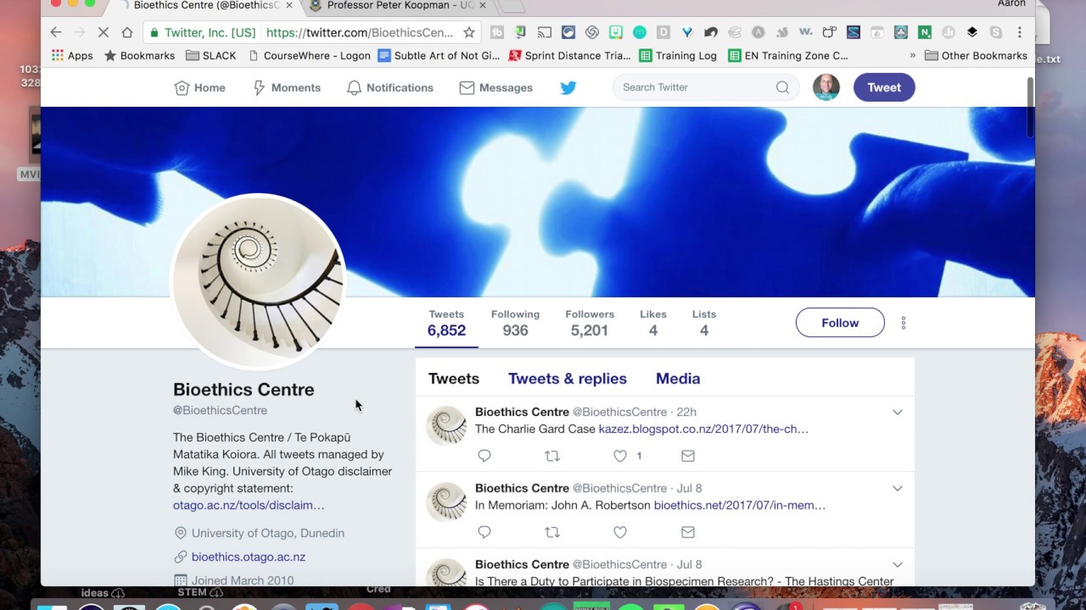
Task: View Tweets count 6,852
Action: click(446, 323)
